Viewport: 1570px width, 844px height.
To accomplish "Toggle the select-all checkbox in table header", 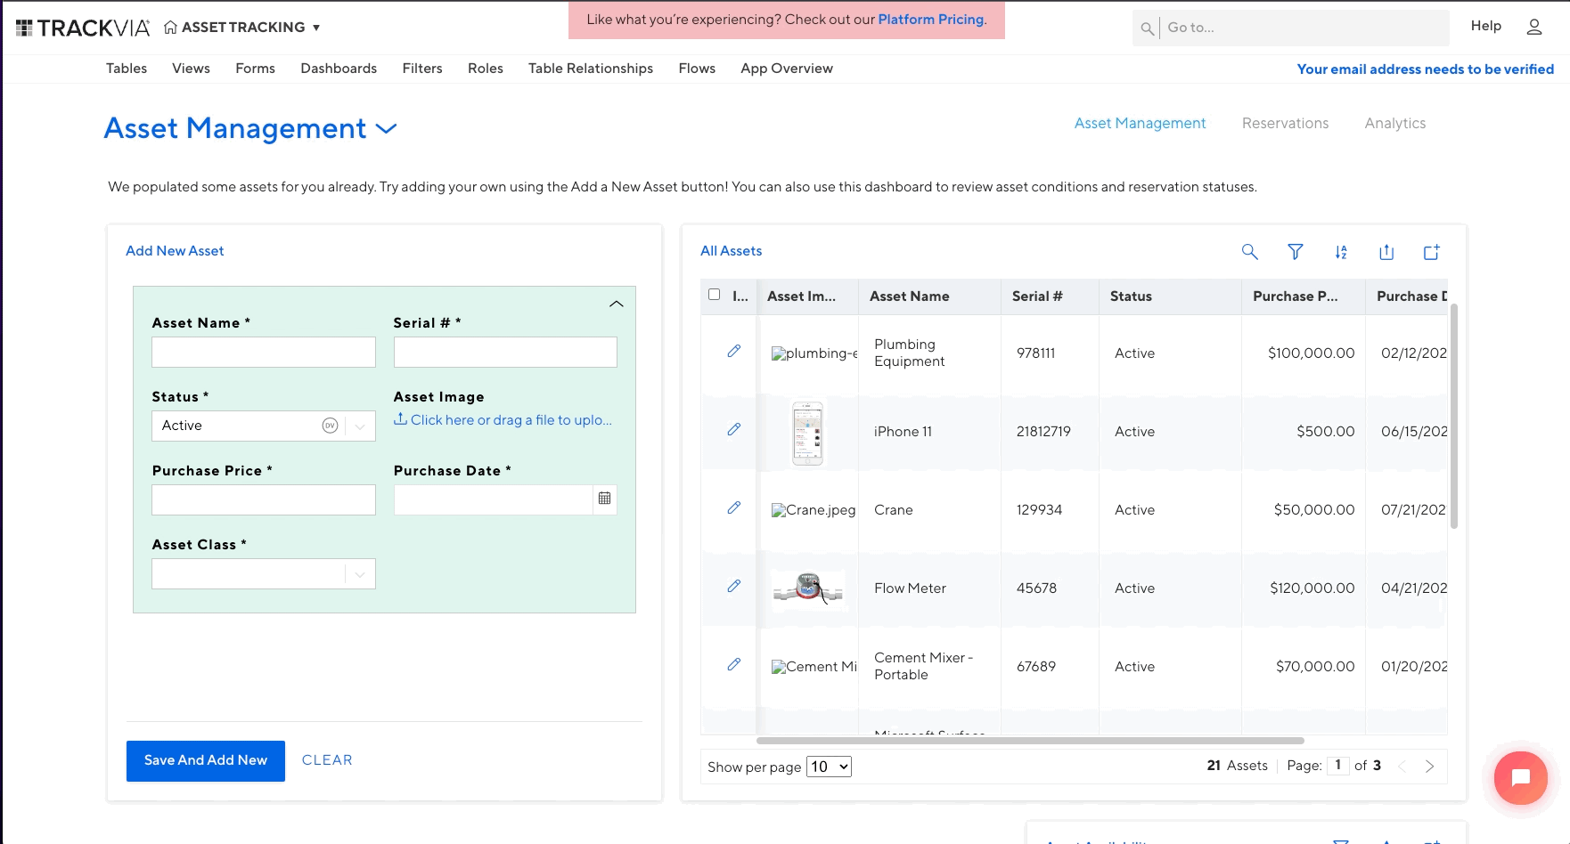I will (x=714, y=295).
